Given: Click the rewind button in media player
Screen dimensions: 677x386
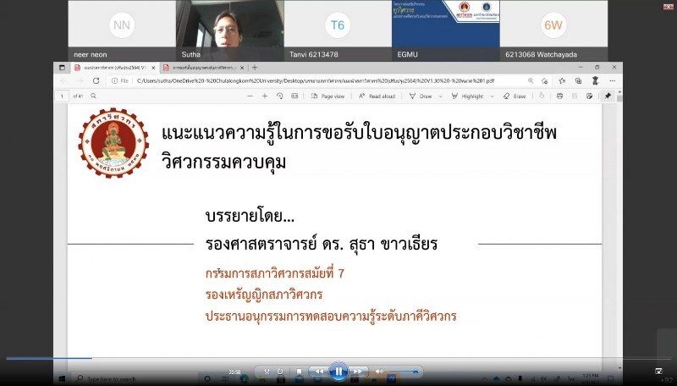Looking at the screenshot, I should 318,371.
